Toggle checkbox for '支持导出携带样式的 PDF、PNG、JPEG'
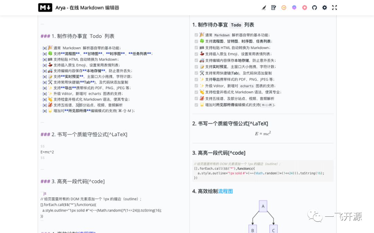374x233 pixels. tap(196, 80)
